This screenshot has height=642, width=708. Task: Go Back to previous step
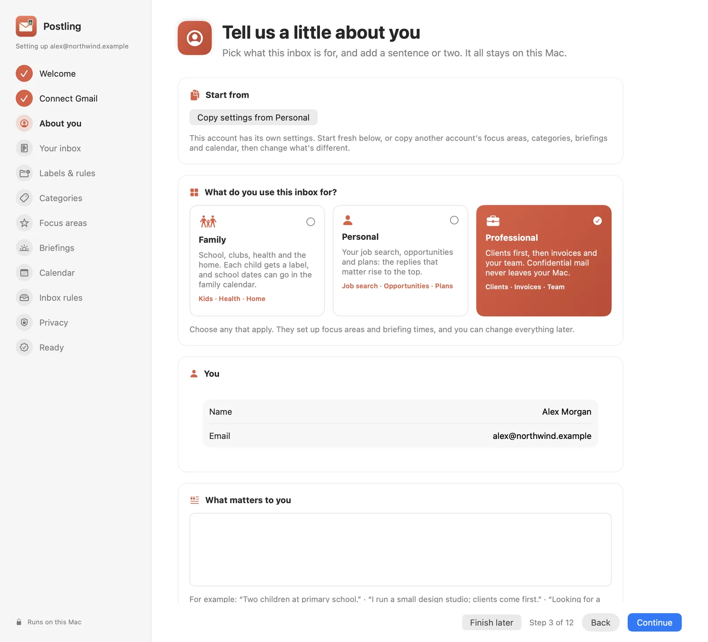point(600,623)
